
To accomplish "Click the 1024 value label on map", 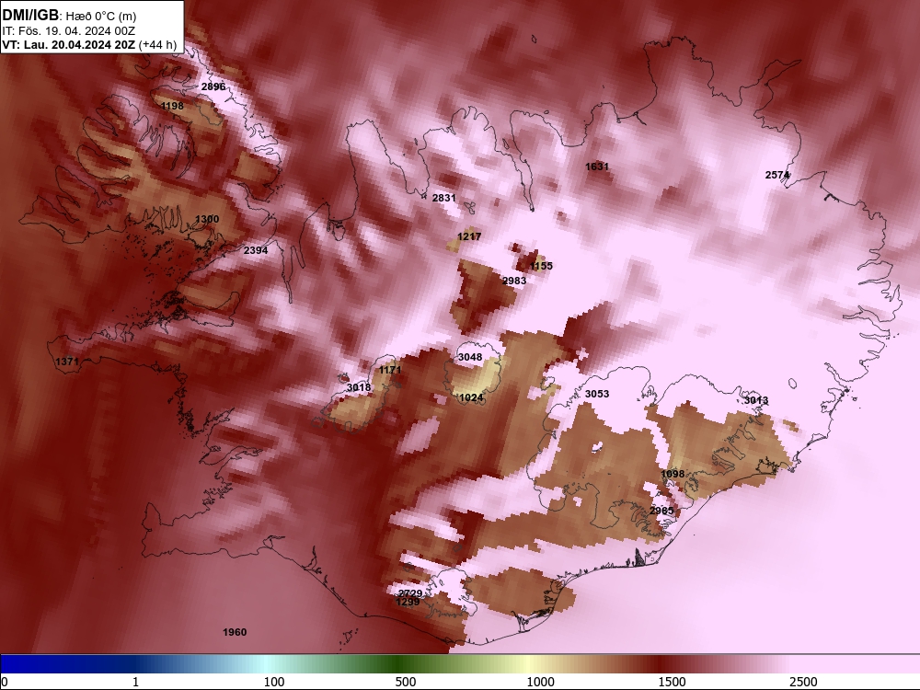I will coord(471,397).
